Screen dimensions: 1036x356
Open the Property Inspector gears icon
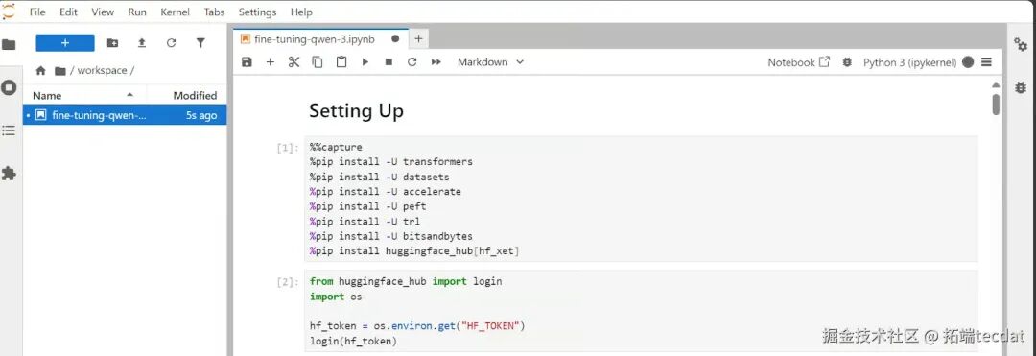click(1021, 44)
